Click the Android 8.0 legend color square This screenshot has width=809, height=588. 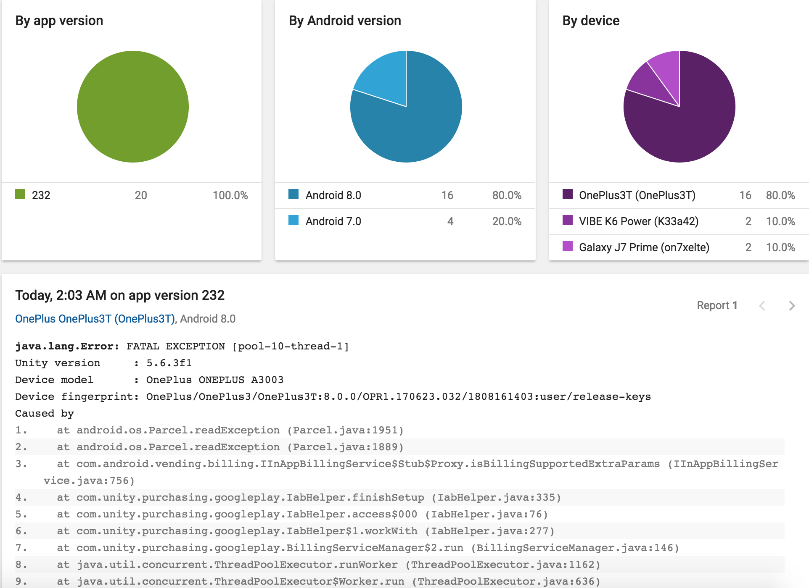pos(293,194)
